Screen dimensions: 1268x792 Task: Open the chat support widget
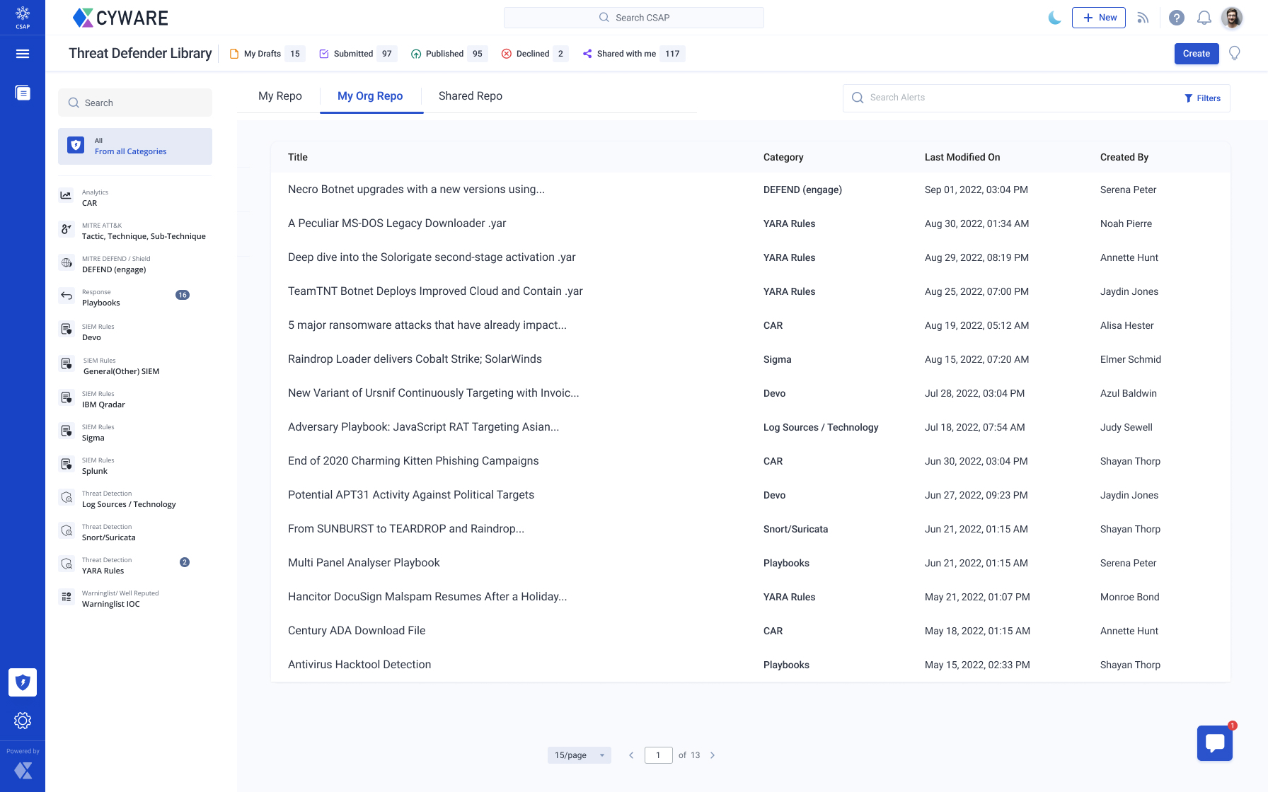(x=1214, y=743)
